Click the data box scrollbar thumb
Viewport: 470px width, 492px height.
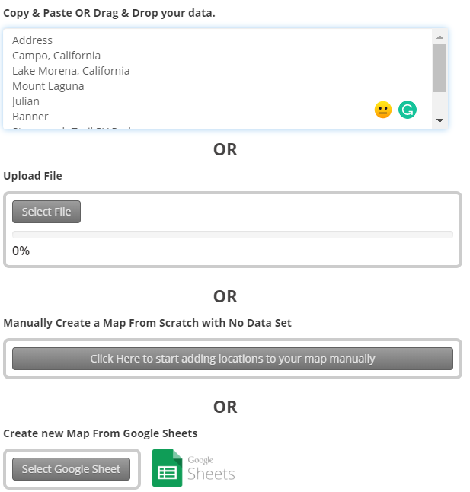tap(440, 67)
